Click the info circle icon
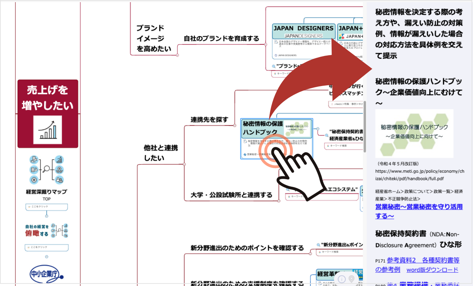This screenshot has width=473, height=286. pos(342,279)
